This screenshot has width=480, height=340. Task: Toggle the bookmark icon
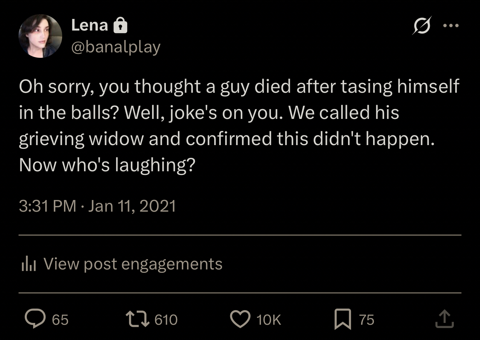coord(343,319)
